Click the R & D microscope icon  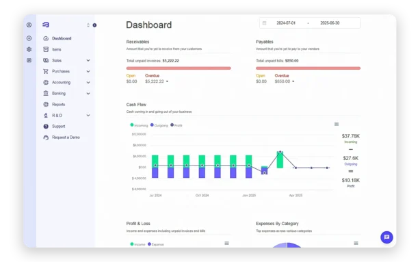click(46, 115)
